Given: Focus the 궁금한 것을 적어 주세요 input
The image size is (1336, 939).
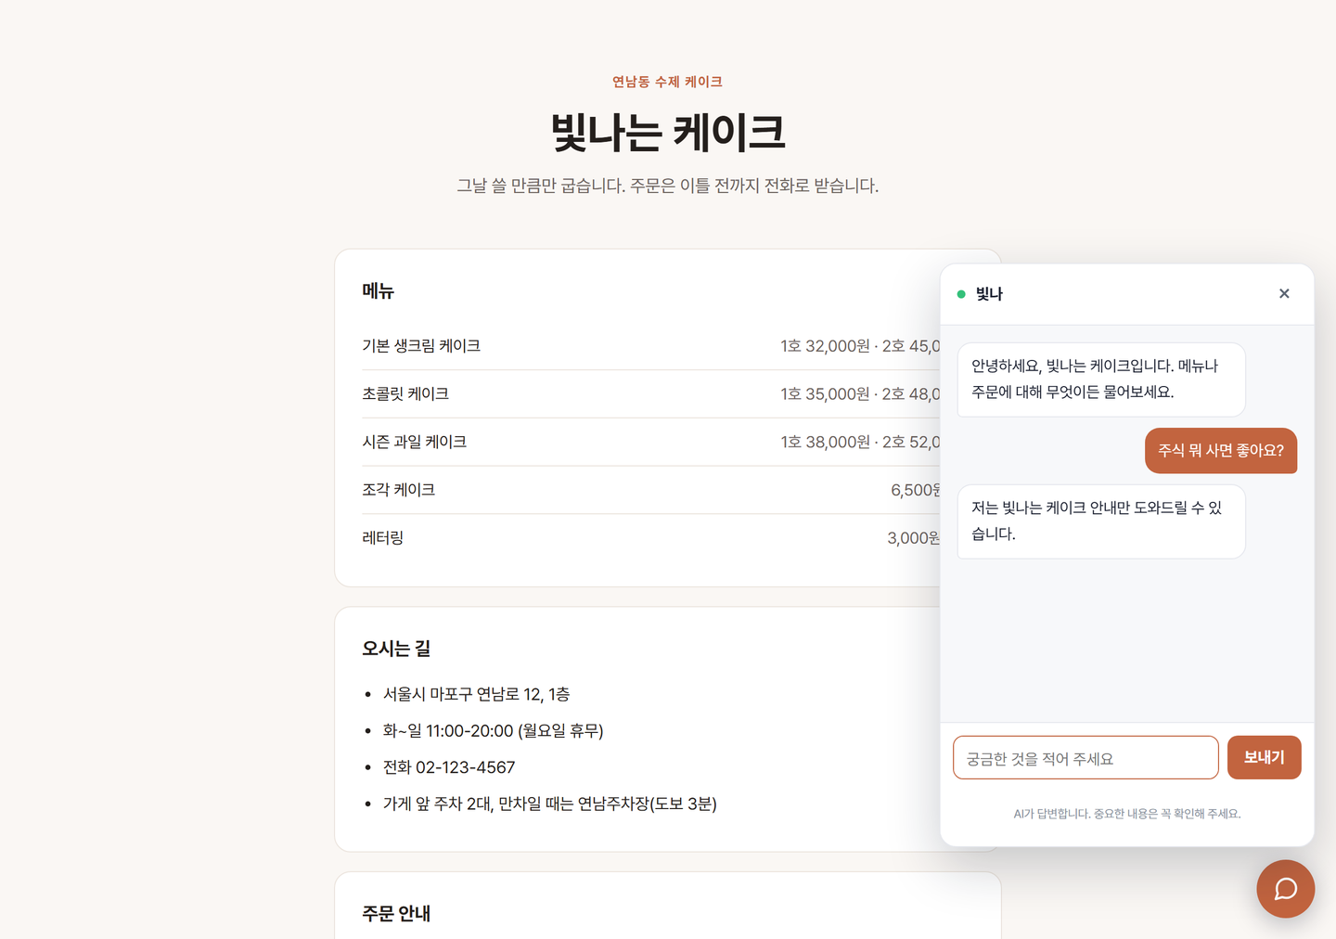Looking at the screenshot, I should coord(1085,758).
